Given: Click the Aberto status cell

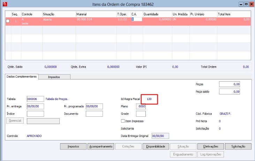Looking at the screenshot, I should click(x=47, y=20).
